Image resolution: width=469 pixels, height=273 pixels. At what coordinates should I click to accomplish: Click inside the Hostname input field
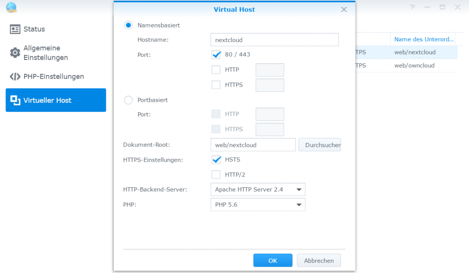coord(274,40)
